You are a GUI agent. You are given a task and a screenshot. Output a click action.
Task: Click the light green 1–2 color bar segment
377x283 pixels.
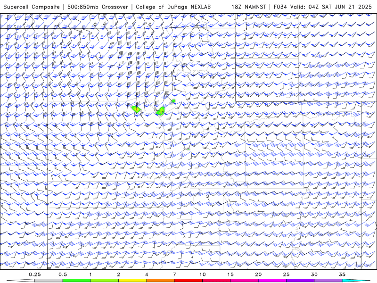[105, 281]
